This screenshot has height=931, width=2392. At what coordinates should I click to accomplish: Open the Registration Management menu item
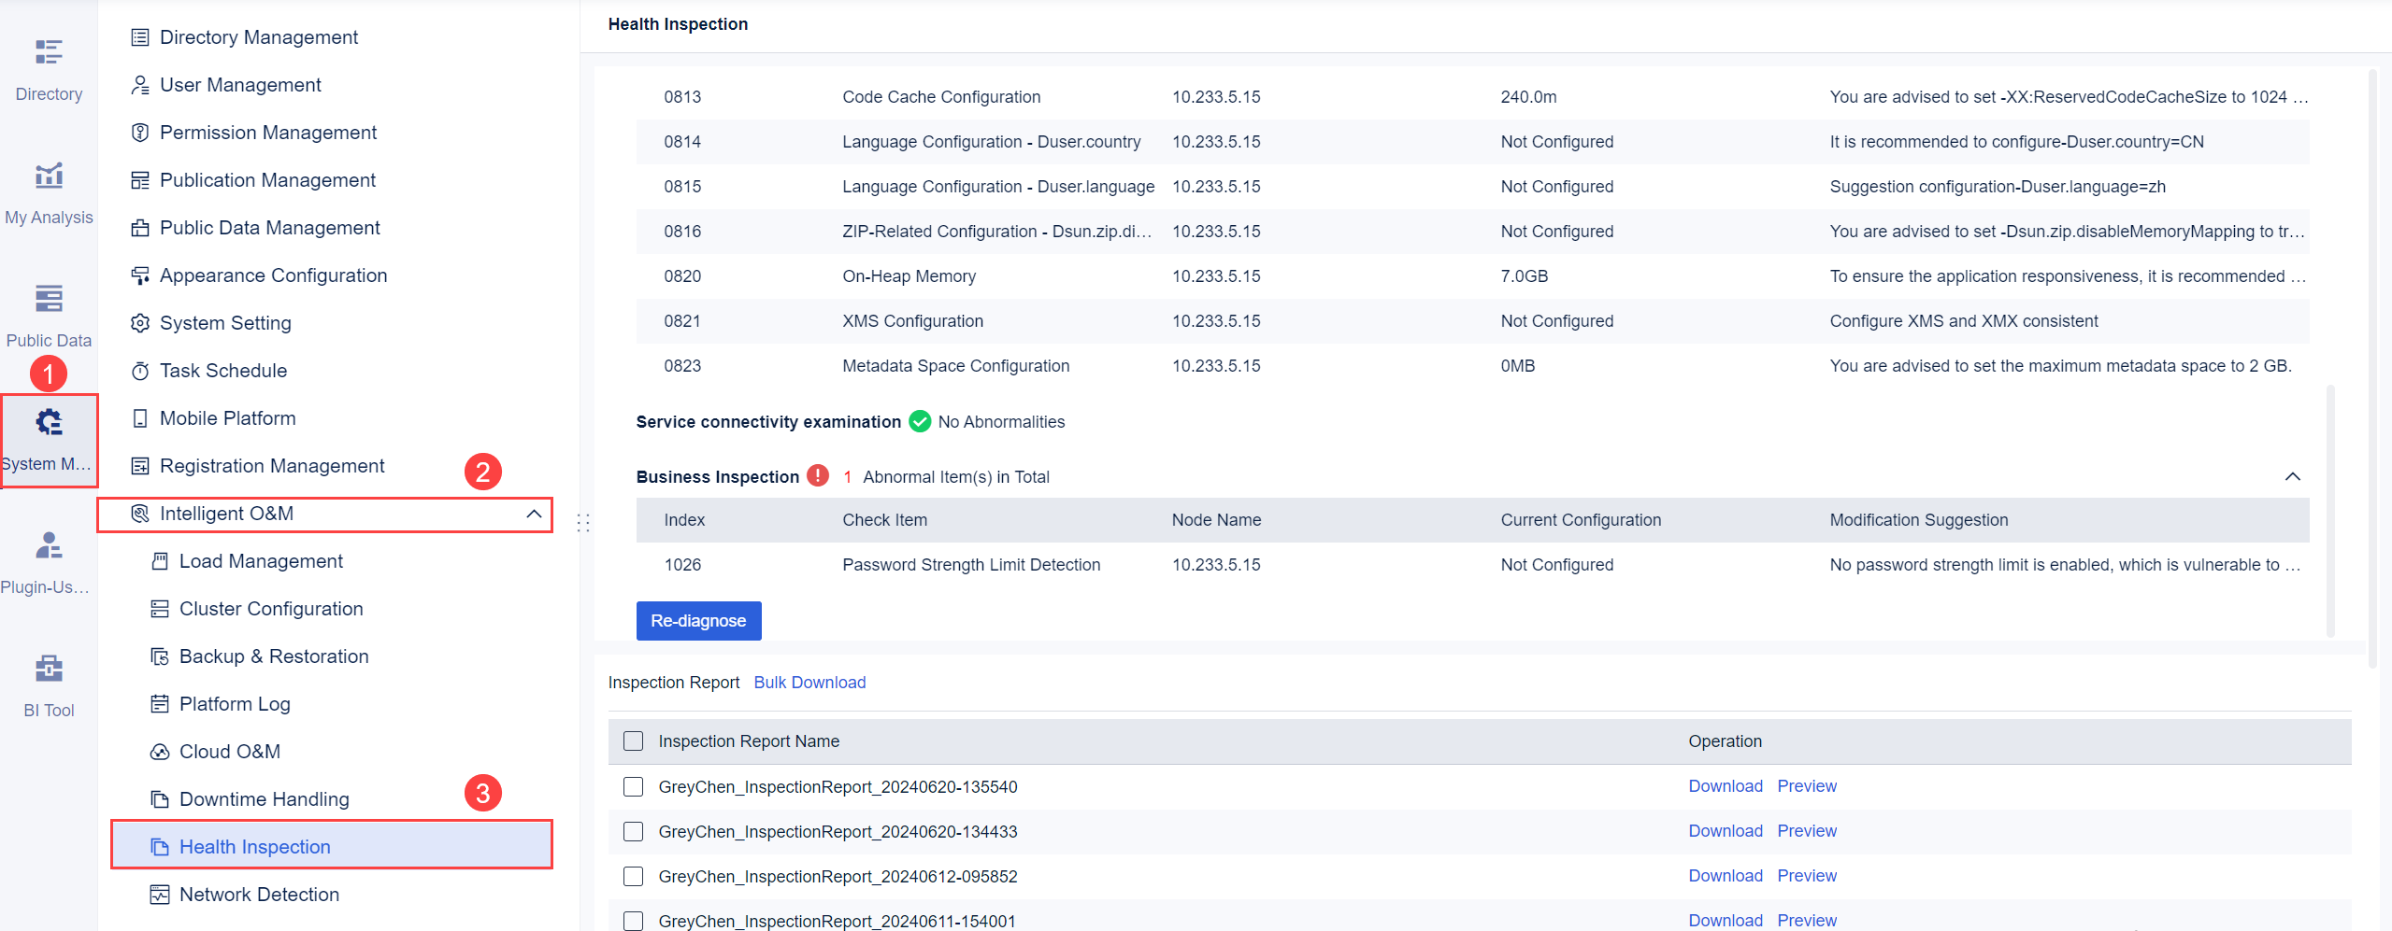pos(272,466)
